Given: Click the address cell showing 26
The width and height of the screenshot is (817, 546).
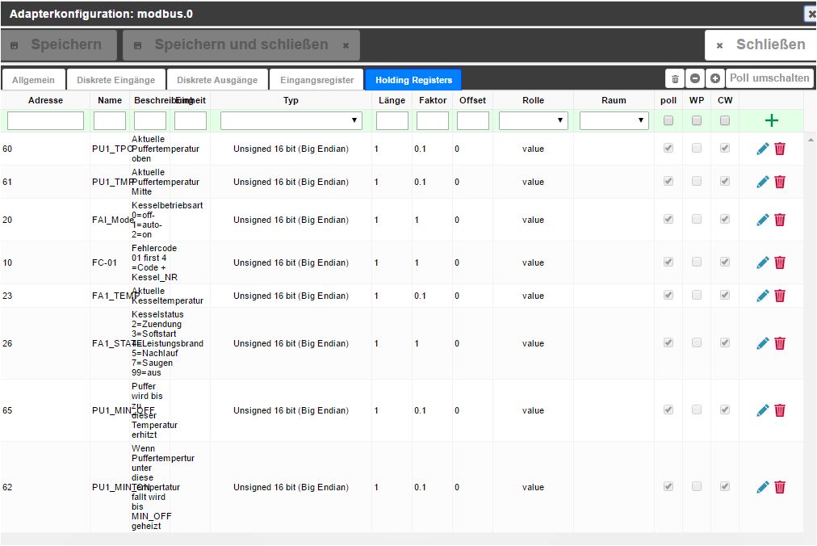Looking at the screenshot, I should (x=7, y=343).
